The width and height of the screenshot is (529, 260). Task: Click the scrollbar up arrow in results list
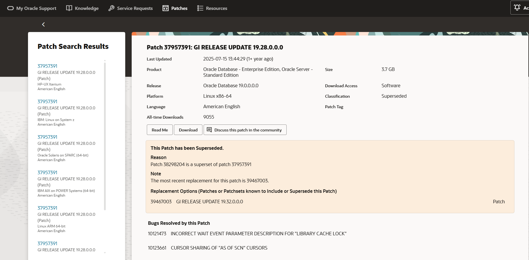[105, 61]
